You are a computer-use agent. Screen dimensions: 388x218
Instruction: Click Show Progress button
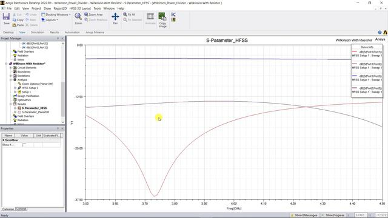tap(333, 216)
